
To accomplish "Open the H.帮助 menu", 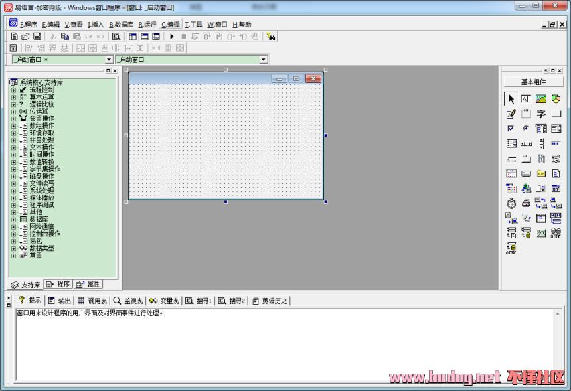I will [x=242, y=25].
